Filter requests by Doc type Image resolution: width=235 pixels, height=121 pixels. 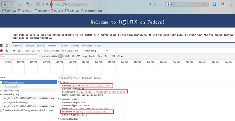tap(107, 56)
